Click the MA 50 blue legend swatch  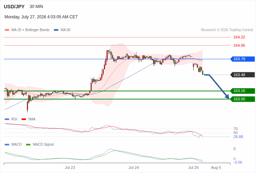tap(56, 30)
